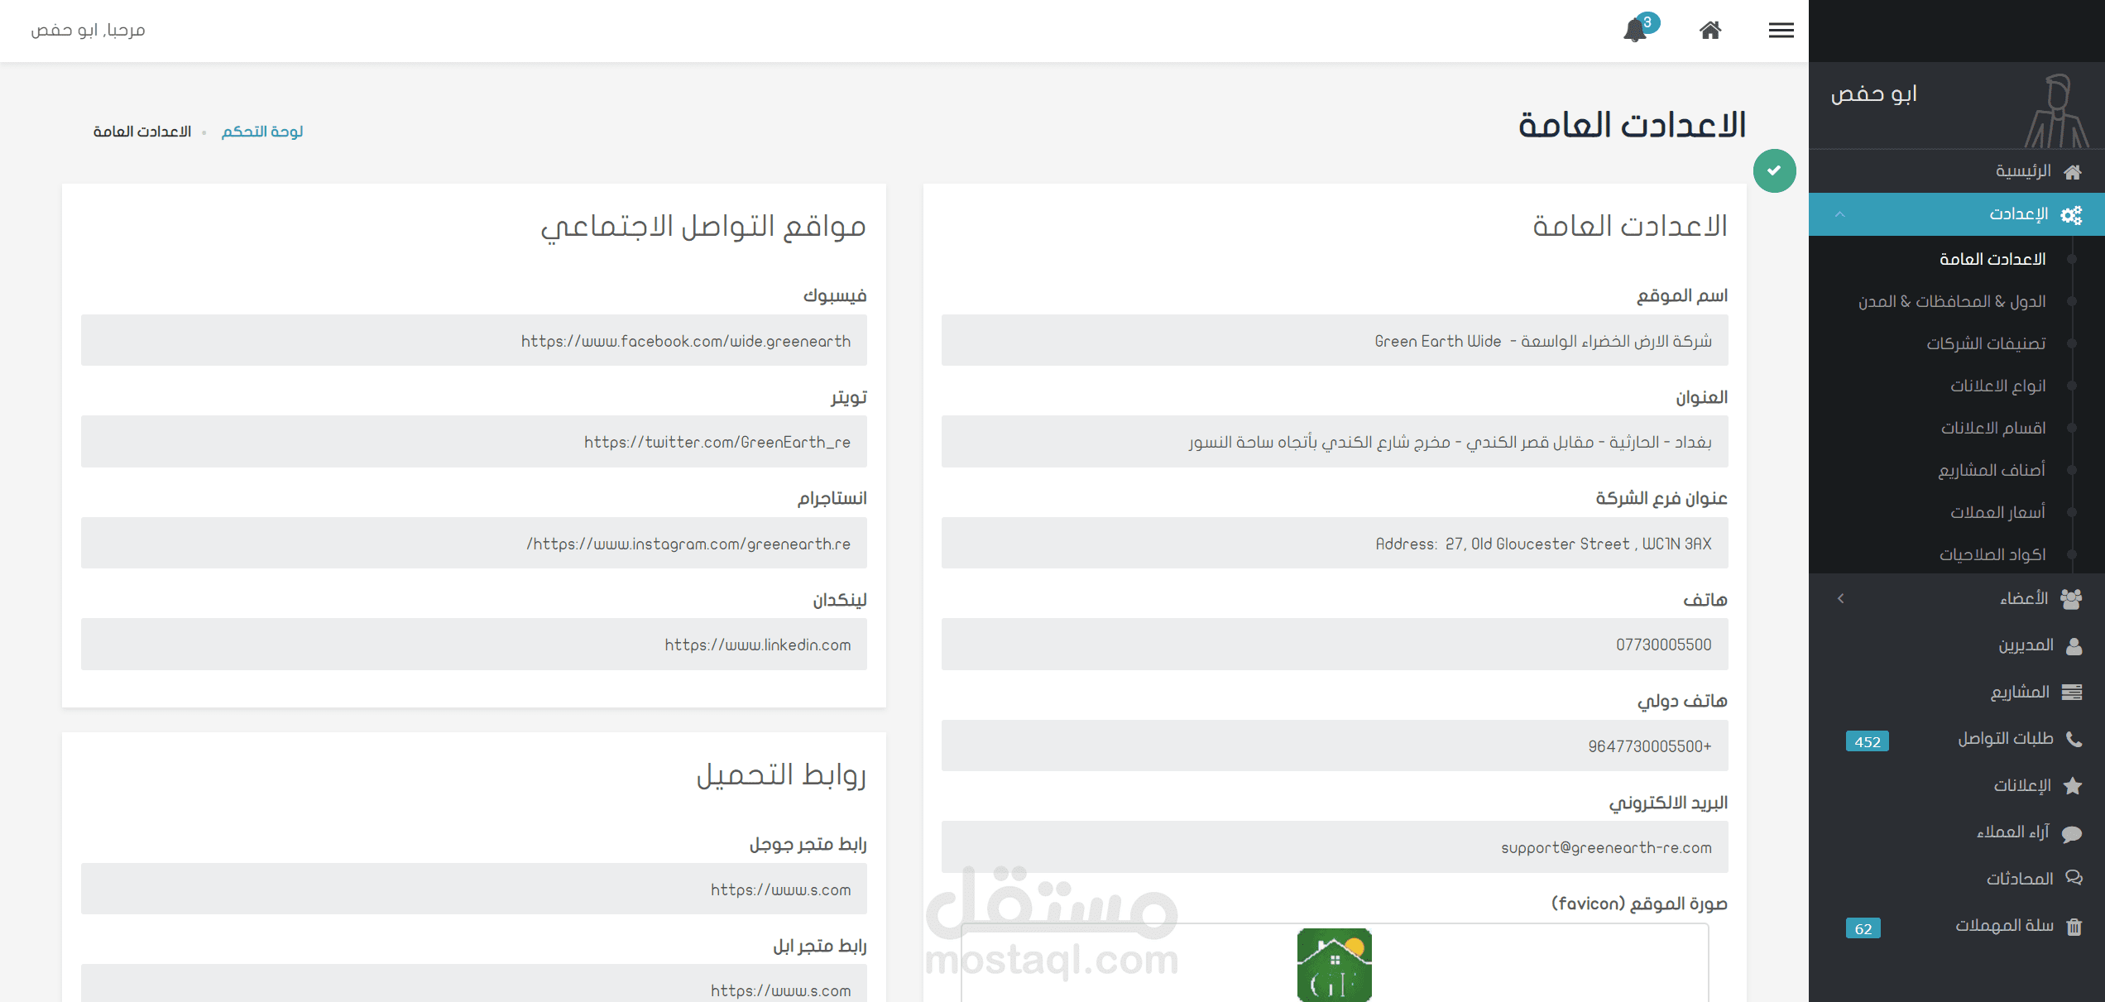
Task: Select الدول & المحافظات & المدن submenu
Action: (1952, 301)
